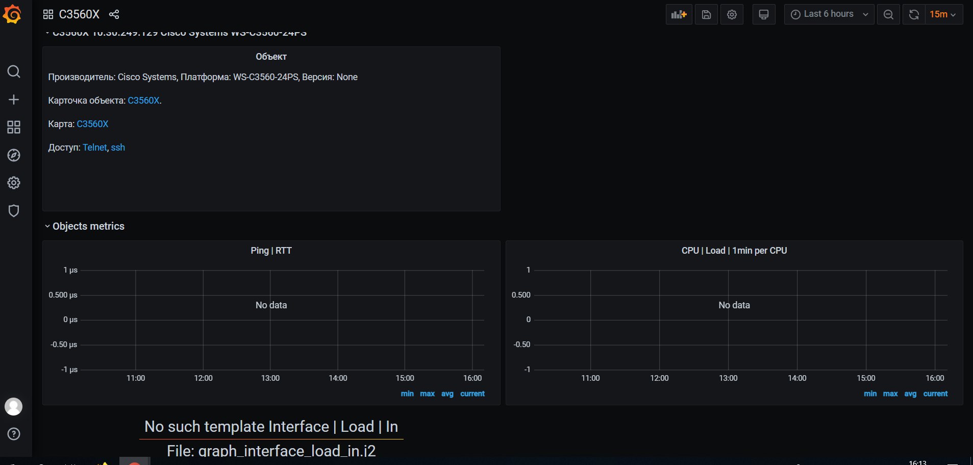The image size is (973, 465).
Task: Open the Help question mark icon
Action: pyautogui.click(x=14, y=434)
